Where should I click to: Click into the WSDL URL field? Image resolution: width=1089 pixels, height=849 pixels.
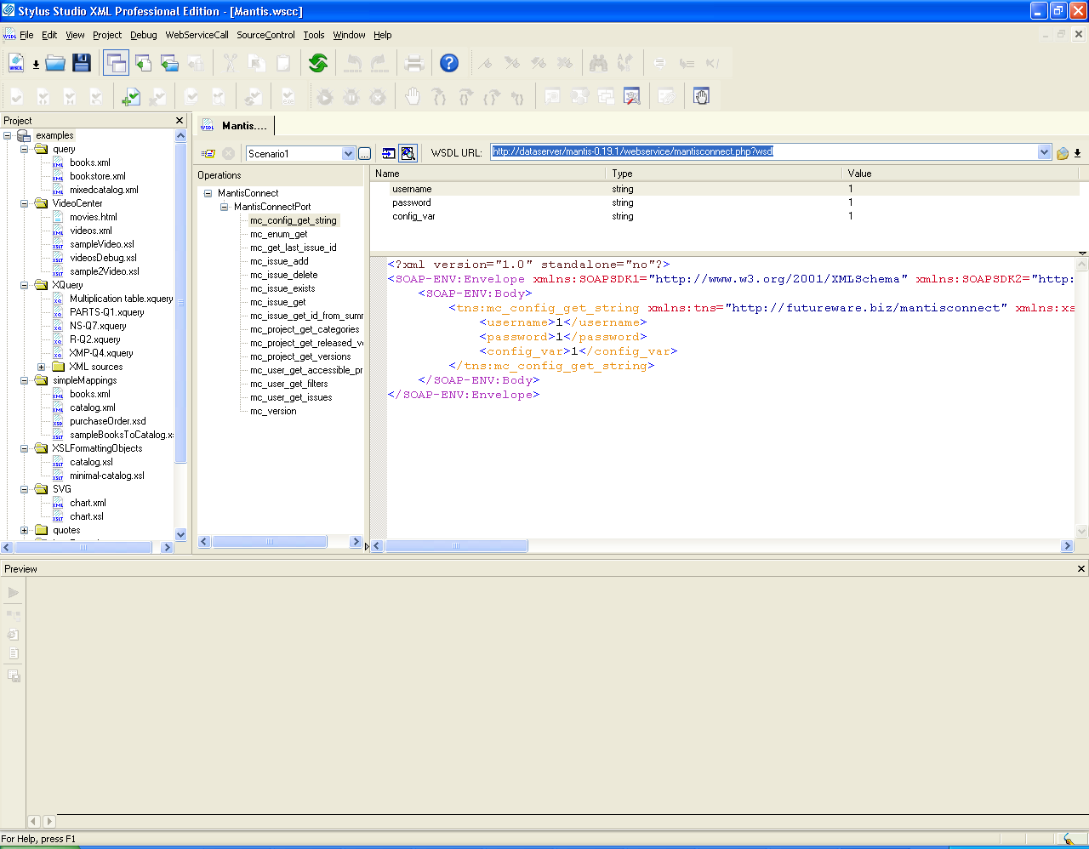(x=763, y=152)
